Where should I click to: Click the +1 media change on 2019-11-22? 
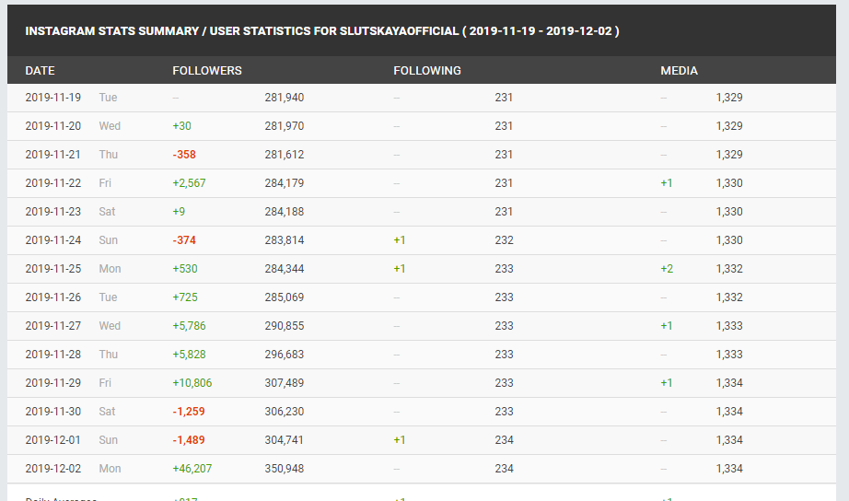pos(667,183)
